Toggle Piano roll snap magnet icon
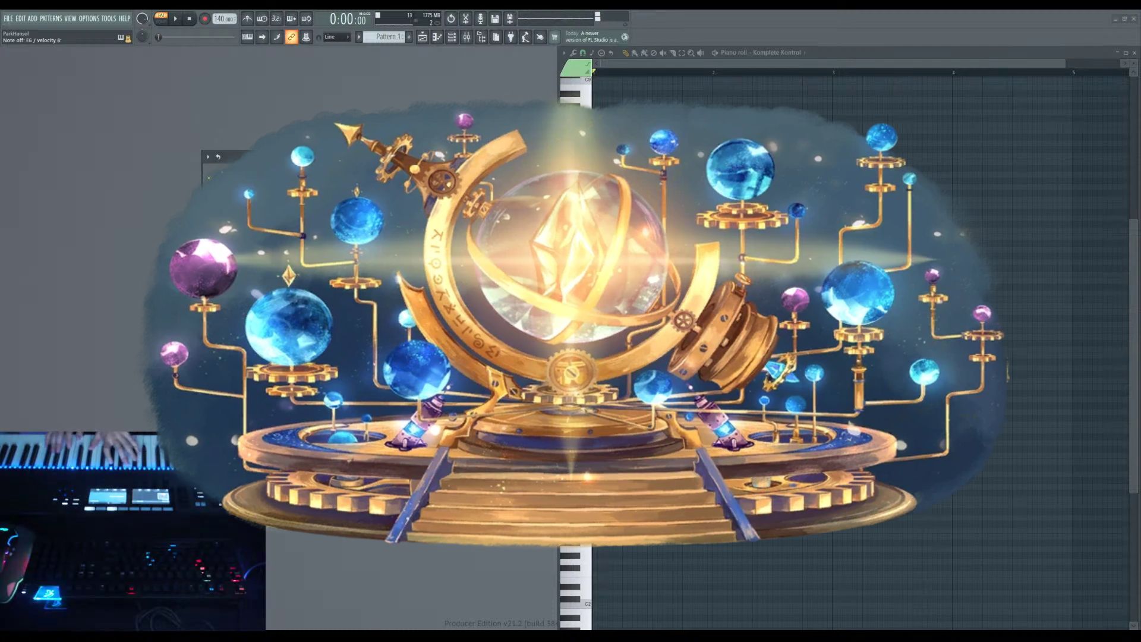Image resolution: width=1141 pixels, height=642 pixels. coord(583,53)
